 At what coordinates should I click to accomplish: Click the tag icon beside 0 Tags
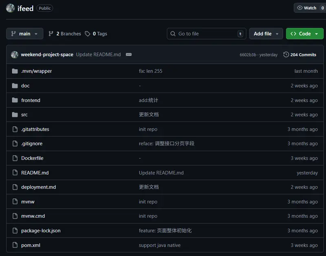pyautogui.click(x=88, y=34)
